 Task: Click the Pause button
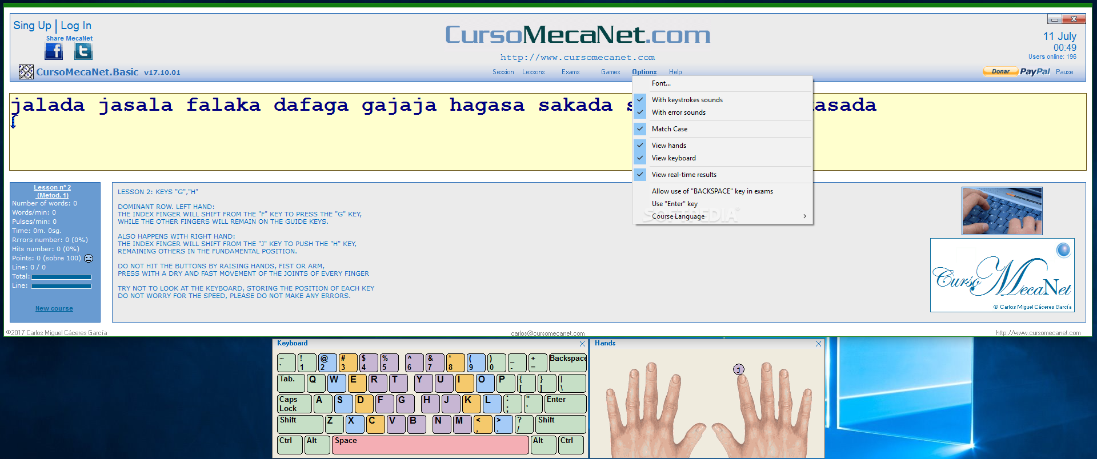(x=1064, y=72)
